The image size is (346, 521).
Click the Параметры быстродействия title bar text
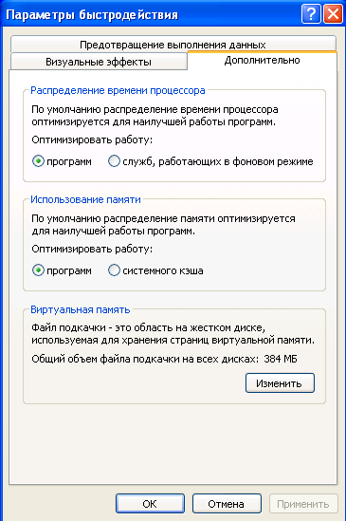(x=92, y=15)
